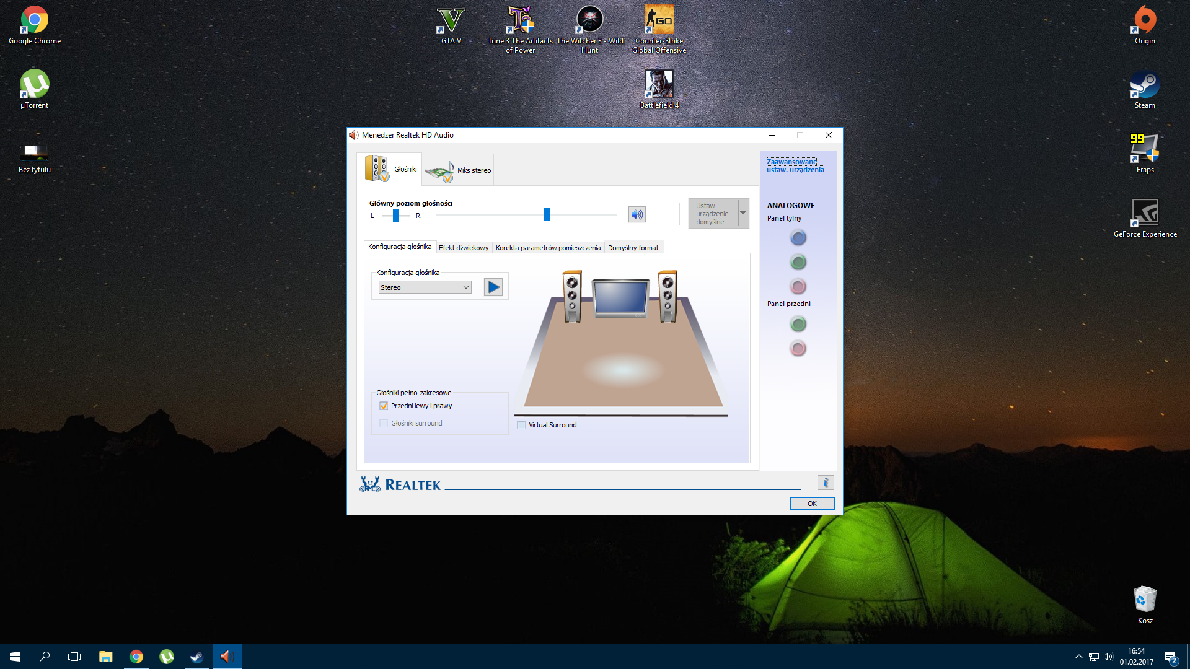Expand the Stereo speaker configuration dropdown
The width and height of the screenshot is (1190, 669).
click(425, 287)
